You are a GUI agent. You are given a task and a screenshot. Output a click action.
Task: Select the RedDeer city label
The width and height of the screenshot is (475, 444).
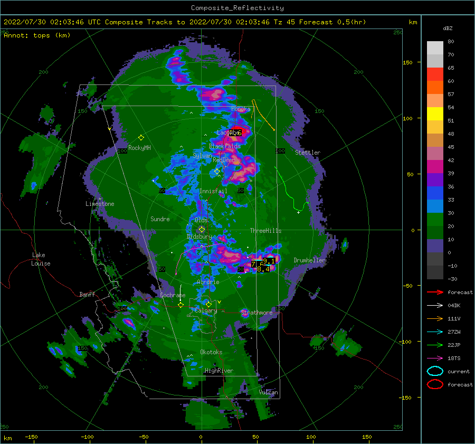coord(224,160)
